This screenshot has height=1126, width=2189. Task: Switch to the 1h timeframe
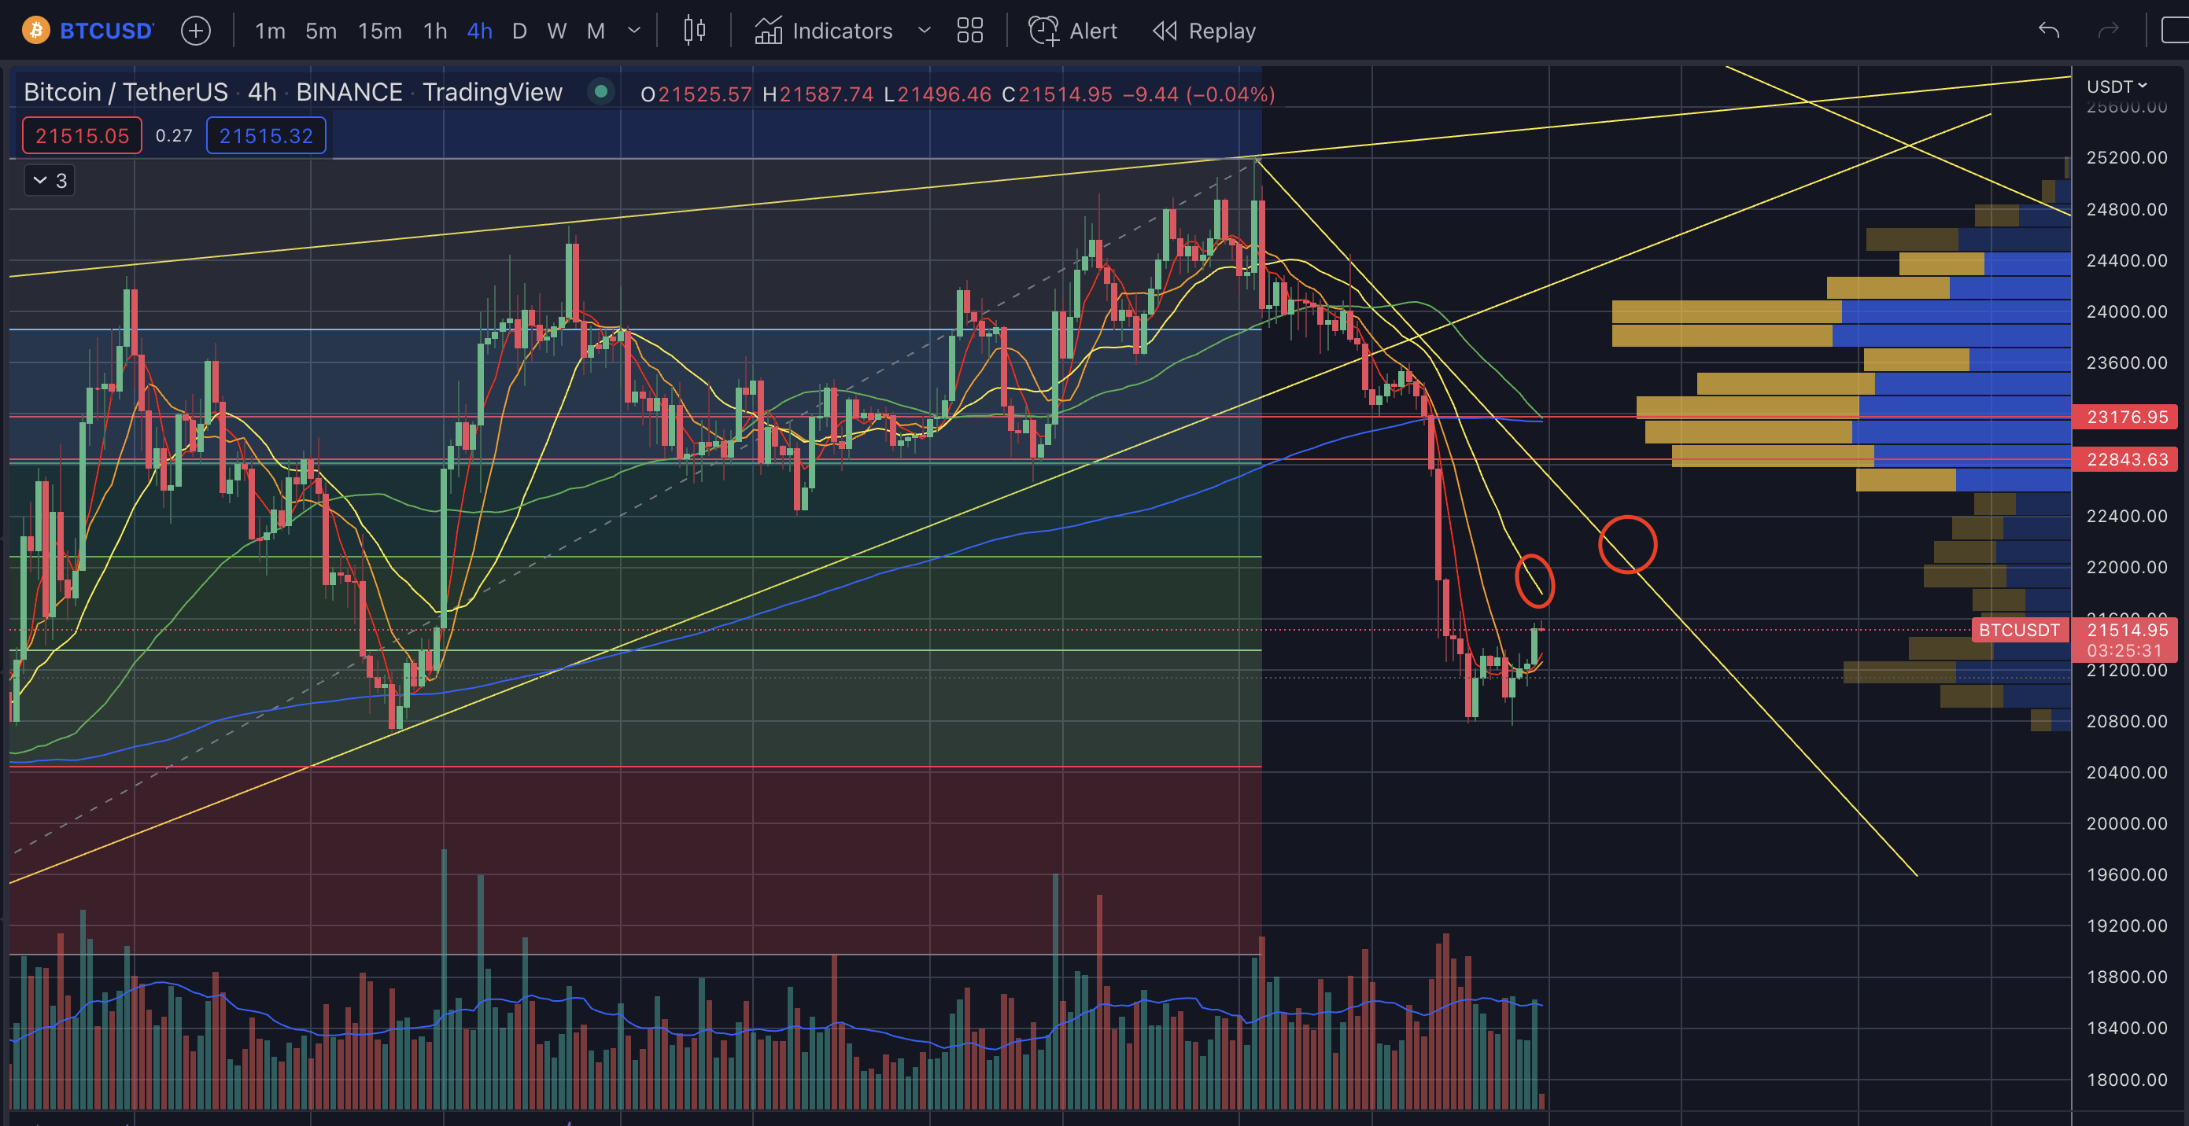(x=435, y=31)
